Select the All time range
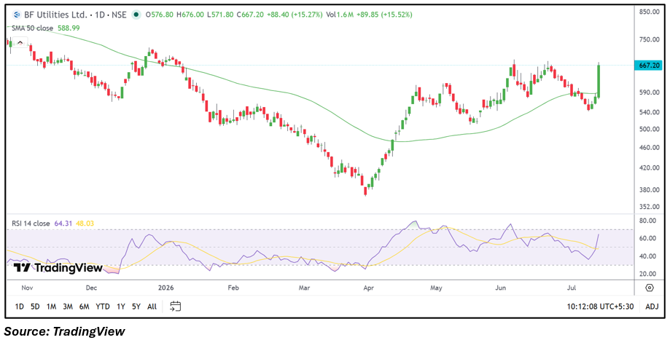The image size is (670, 340). [152, 307]
